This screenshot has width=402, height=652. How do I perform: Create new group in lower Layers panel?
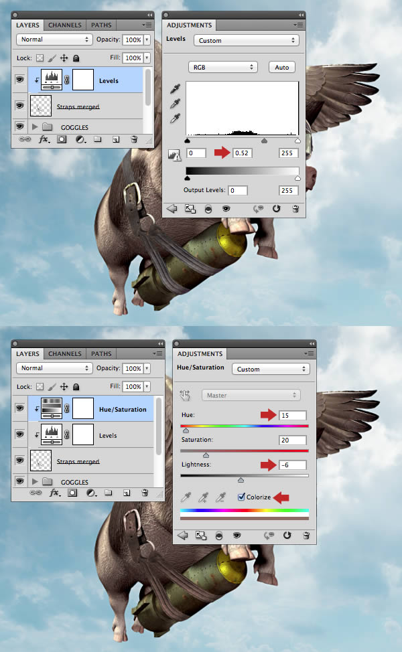point(108,493)
